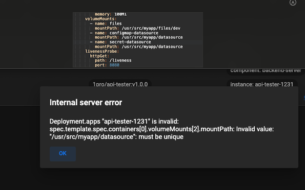
Task: Click OK in the Internal server error dialog
Action: [x=63, y=154]
